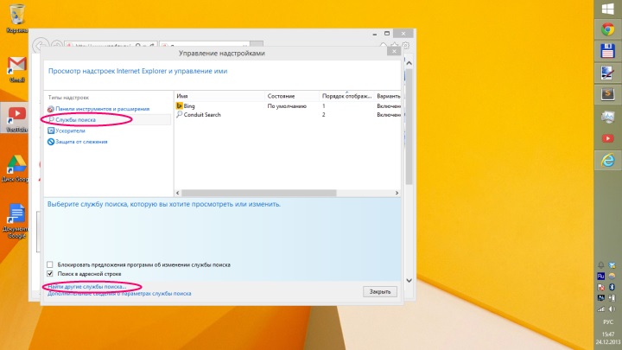Uncheck search in the address bar option
The height and width of the screenshot is (350, 622).
(50, 273)
